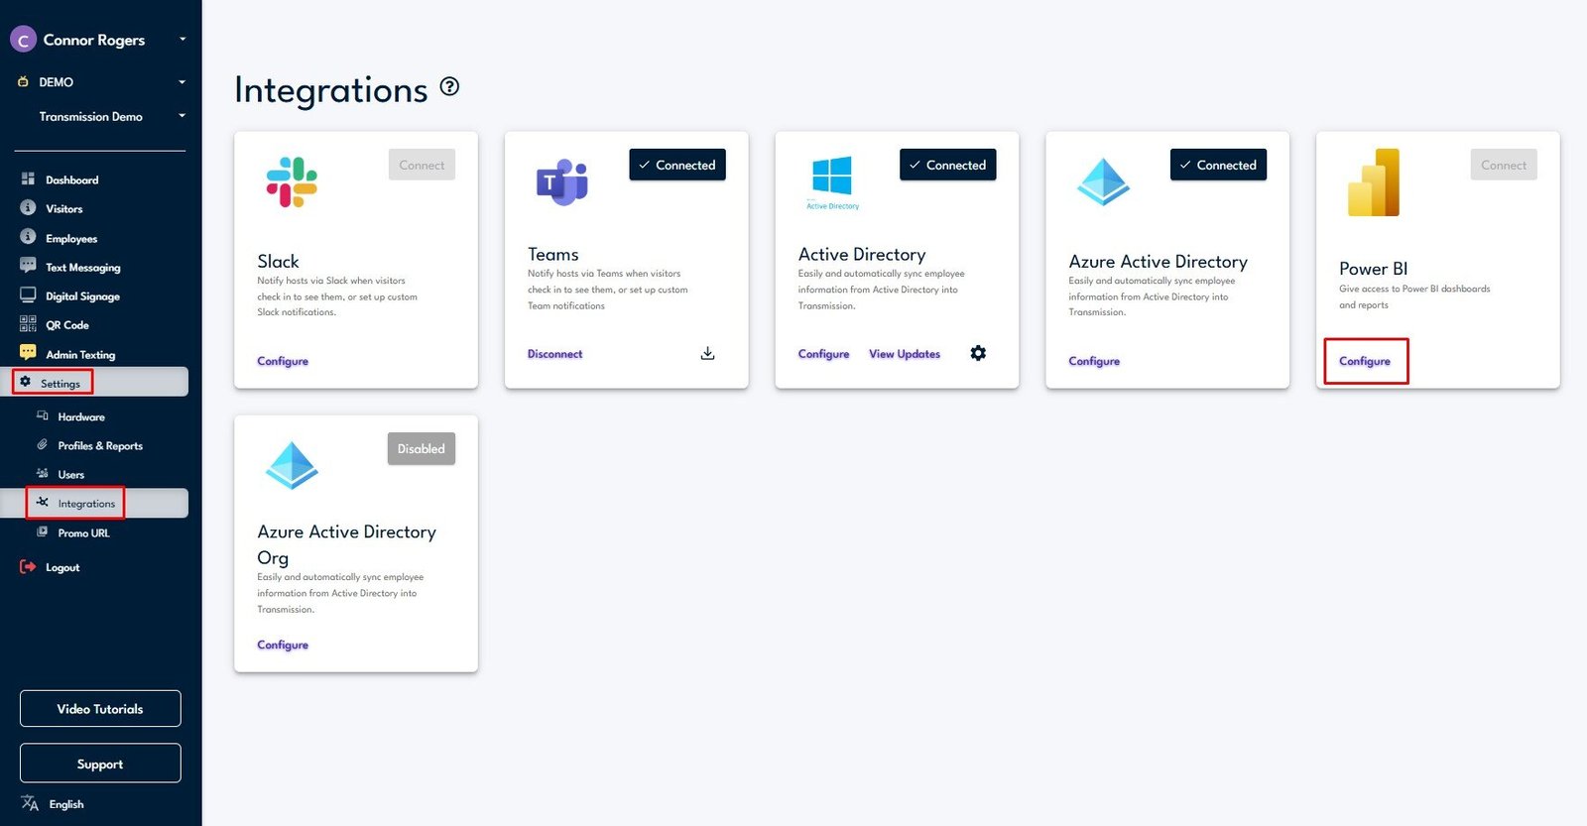The height and width of the screenshot is (826, 1587).
Task: Click the Disabled button on Azure Org card
Action: (422, 448)
